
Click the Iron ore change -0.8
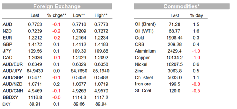196,84
